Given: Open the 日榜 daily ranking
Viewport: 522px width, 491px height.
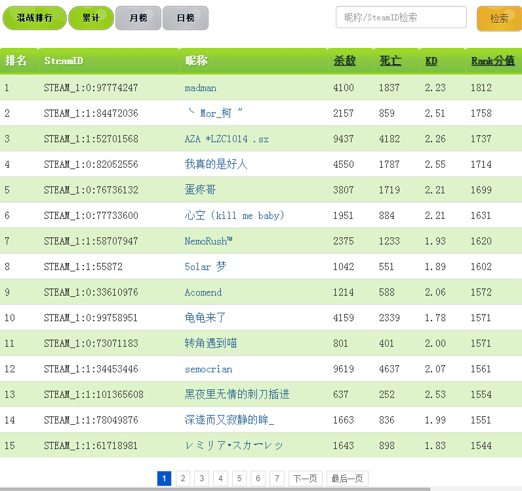Looking at the screenshot, I should coord(185,18).
